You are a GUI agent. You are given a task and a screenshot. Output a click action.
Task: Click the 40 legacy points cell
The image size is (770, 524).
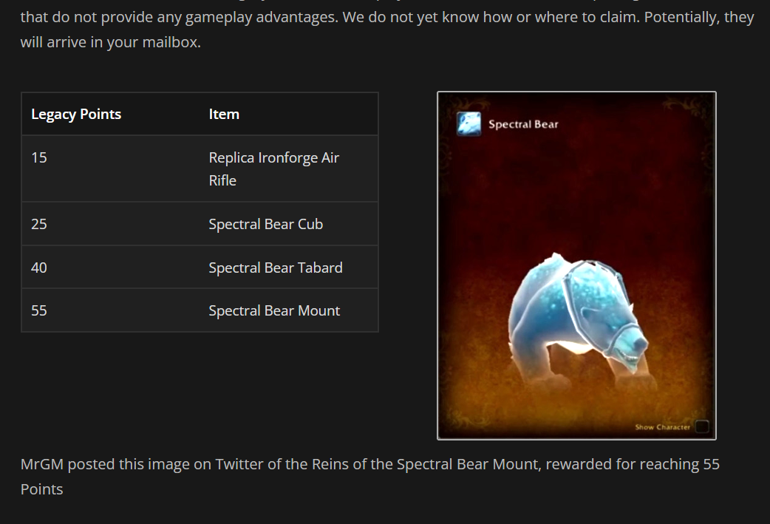(39, 268)
